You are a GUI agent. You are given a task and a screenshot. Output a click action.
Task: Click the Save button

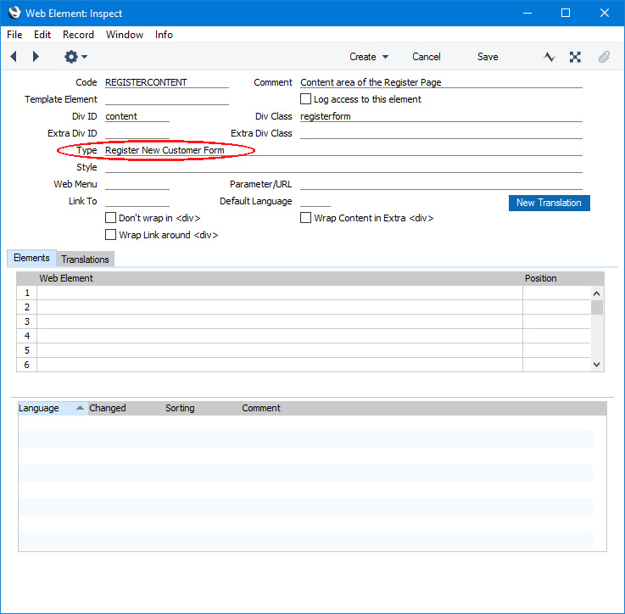tap(488, 57)
